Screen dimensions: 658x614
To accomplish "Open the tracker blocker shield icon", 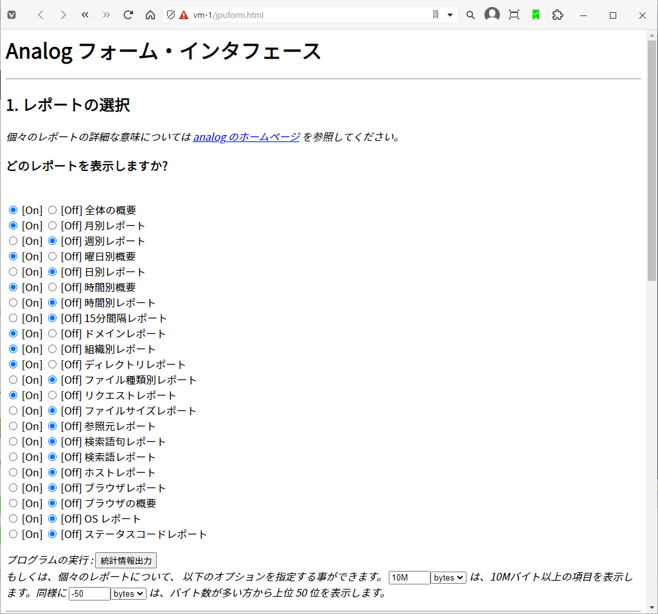I will click(x=171, y=15).
